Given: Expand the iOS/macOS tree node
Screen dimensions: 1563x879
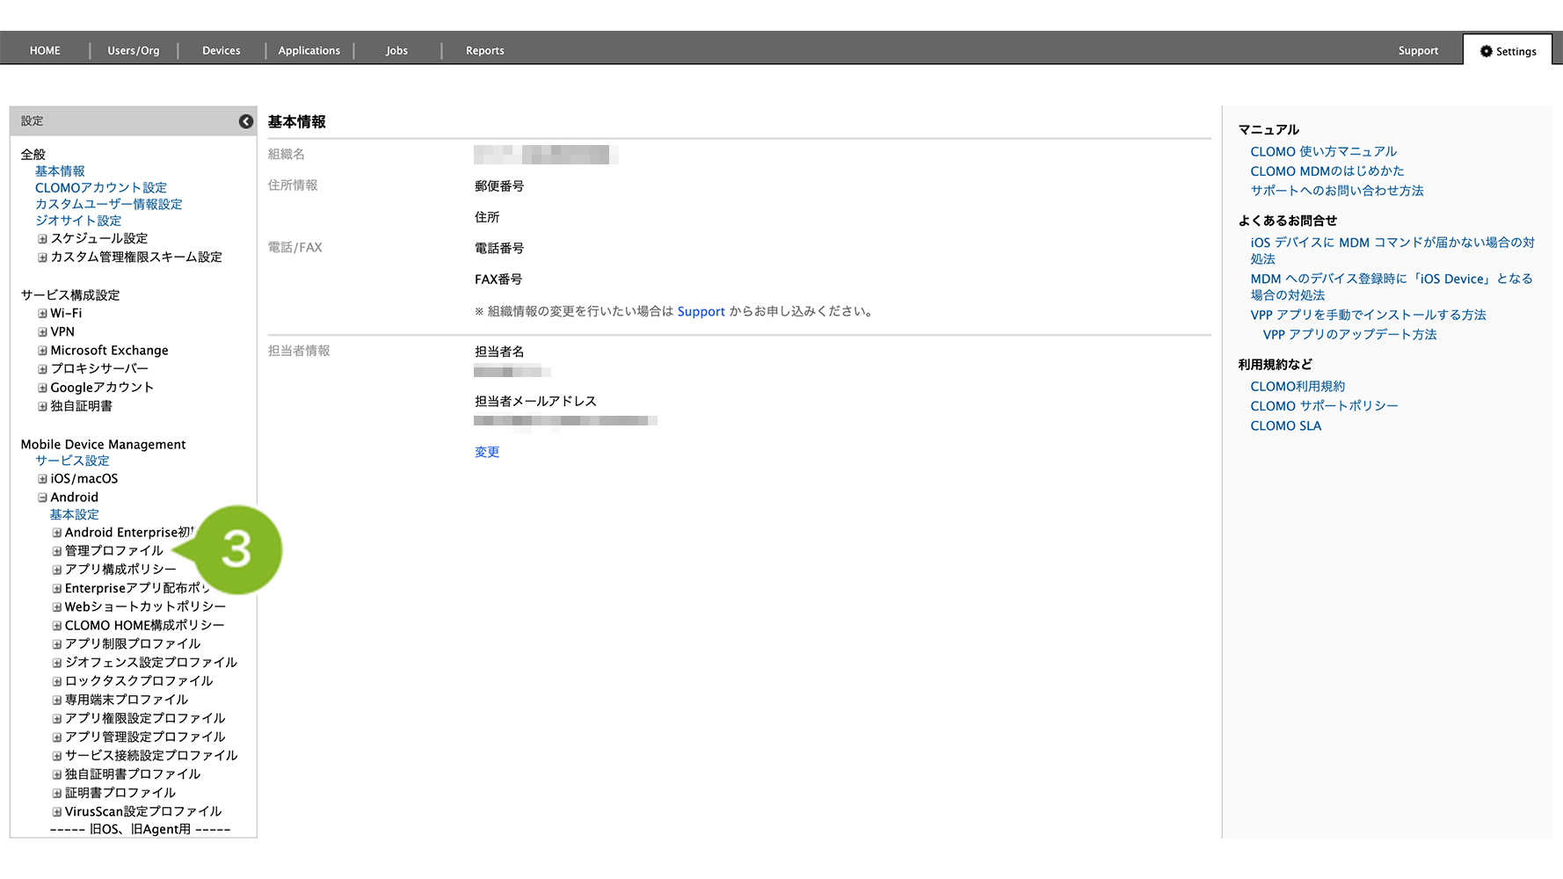Looking at the screenshot, I should coord(42,479).
